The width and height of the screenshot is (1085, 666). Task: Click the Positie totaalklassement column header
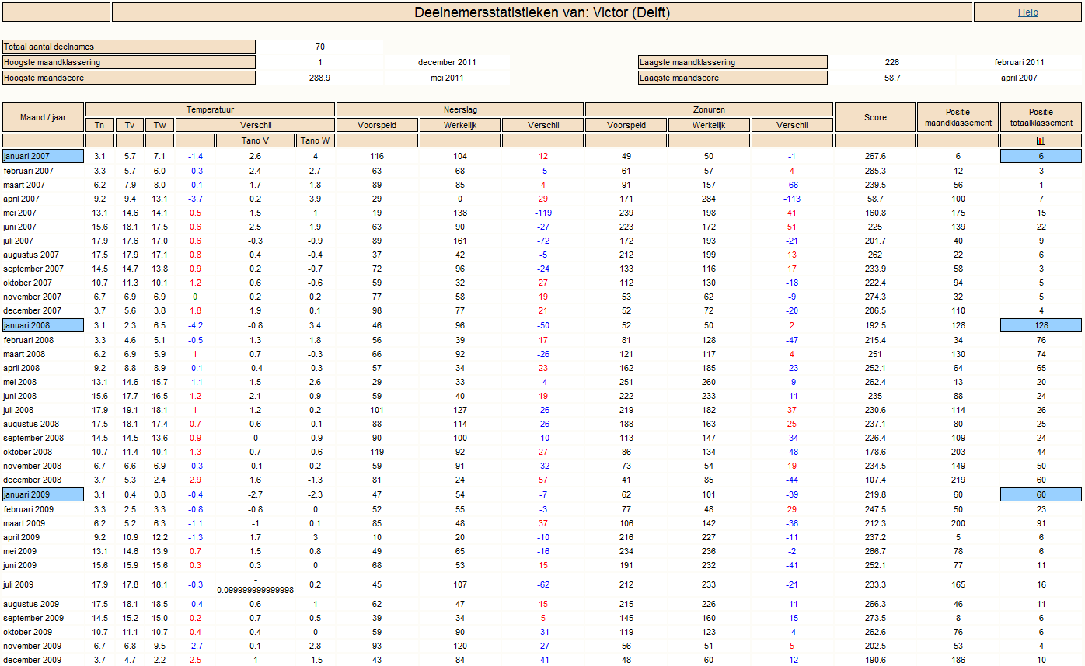[x=1041, y=117]
